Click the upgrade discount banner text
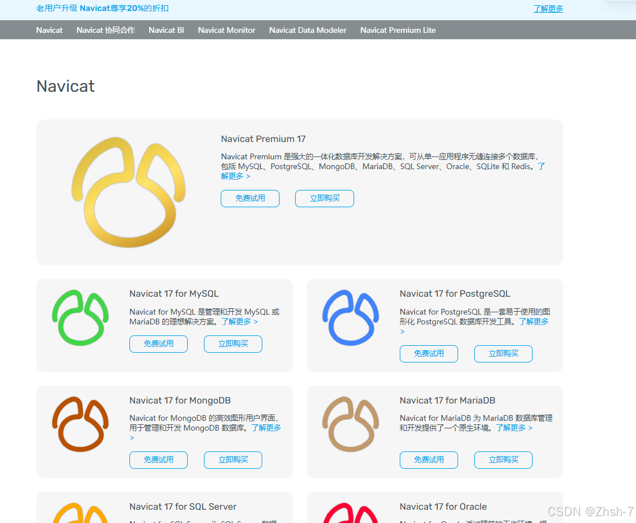The height and width of the screenshot is (523, 636). 102,8
